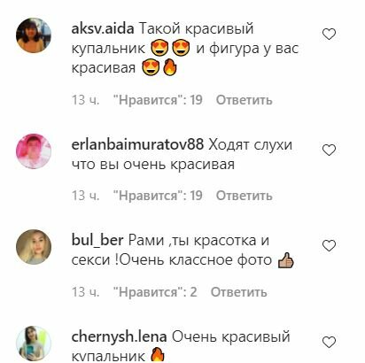Viewport: 365px width, 363px height.
Task: View the 2 likes on bul_ber's comment
Action: click(x=155, y=292)
